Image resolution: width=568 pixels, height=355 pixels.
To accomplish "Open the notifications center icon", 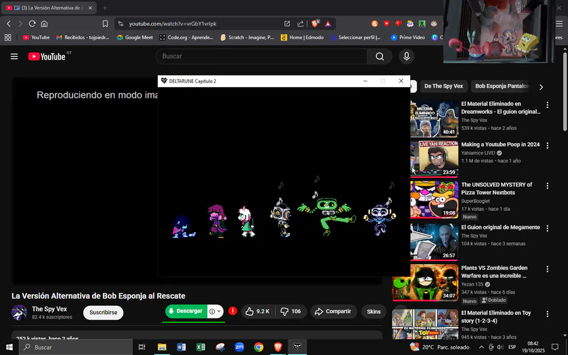I will (x=555, y=347).
